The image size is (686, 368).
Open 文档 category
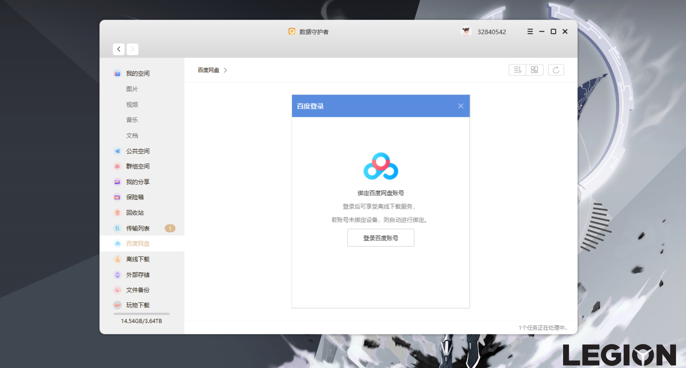[132, 136]
